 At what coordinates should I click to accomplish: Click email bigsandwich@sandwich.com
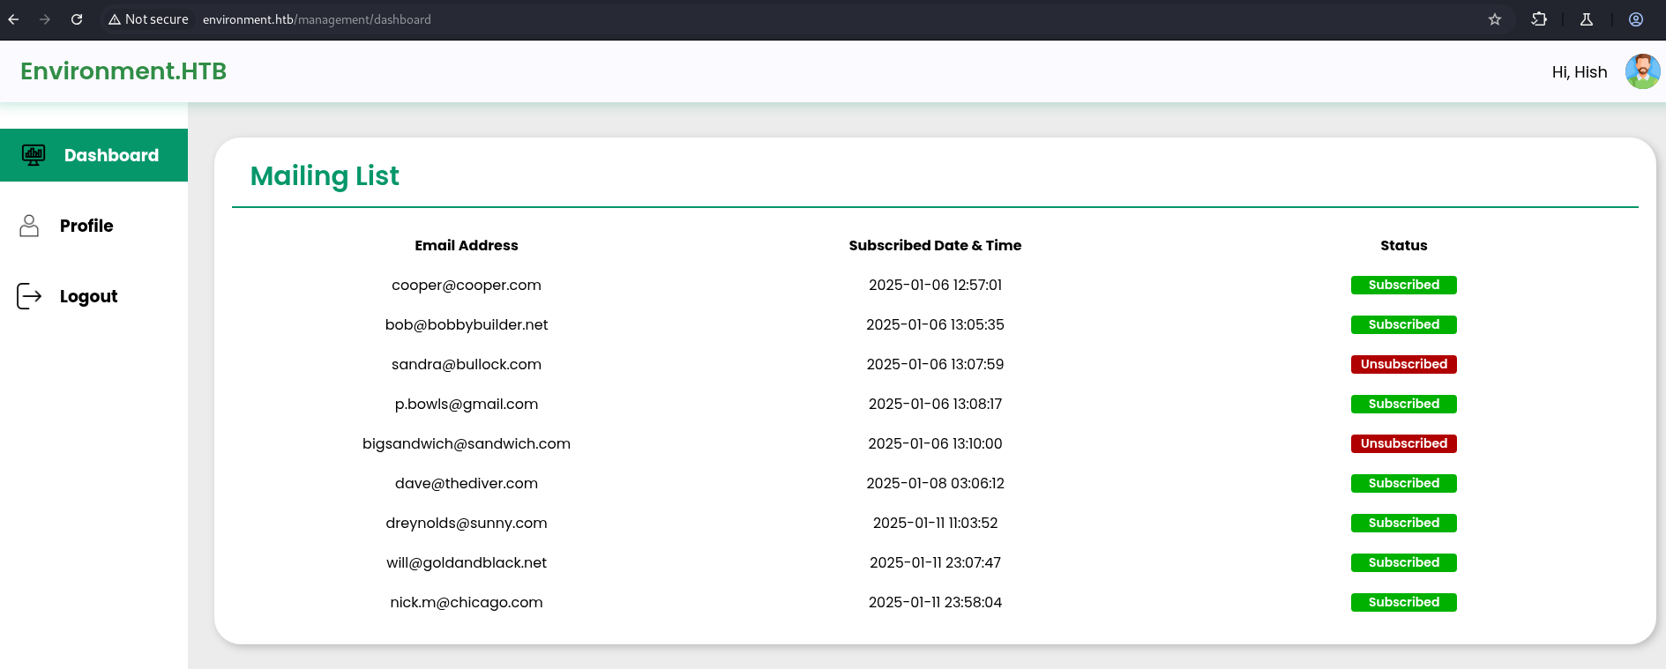(x=467, y=444)
